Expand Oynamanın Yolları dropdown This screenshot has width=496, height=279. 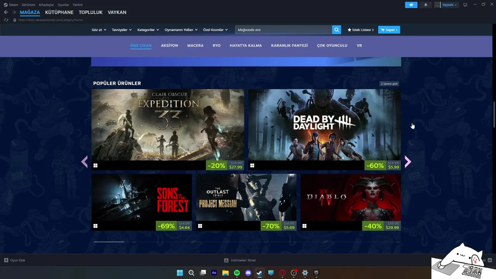pos(181,30)
